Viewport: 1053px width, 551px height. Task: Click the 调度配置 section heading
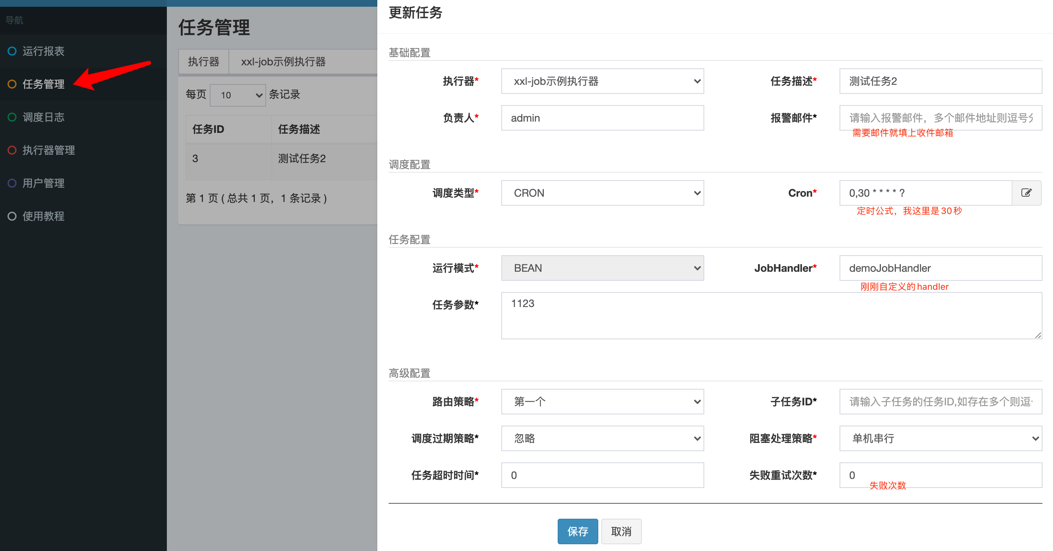(x=409, y=164)
